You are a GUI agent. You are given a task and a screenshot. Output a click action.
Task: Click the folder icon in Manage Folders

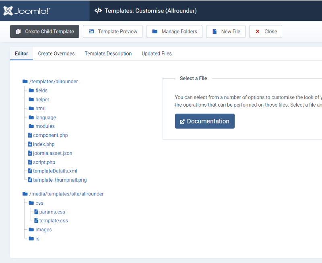tap(155, 31)
